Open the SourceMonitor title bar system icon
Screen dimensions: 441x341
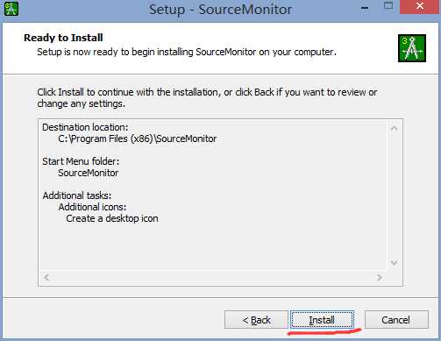click(x=11, y=9)
